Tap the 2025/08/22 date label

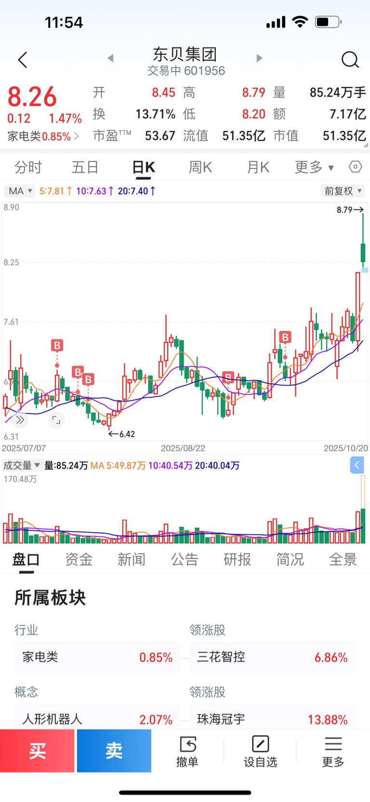click(x=183, y=448)
